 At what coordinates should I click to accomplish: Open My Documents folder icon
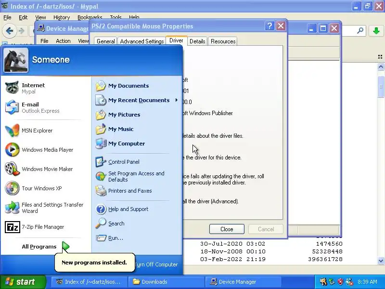[x=101, y=86]
